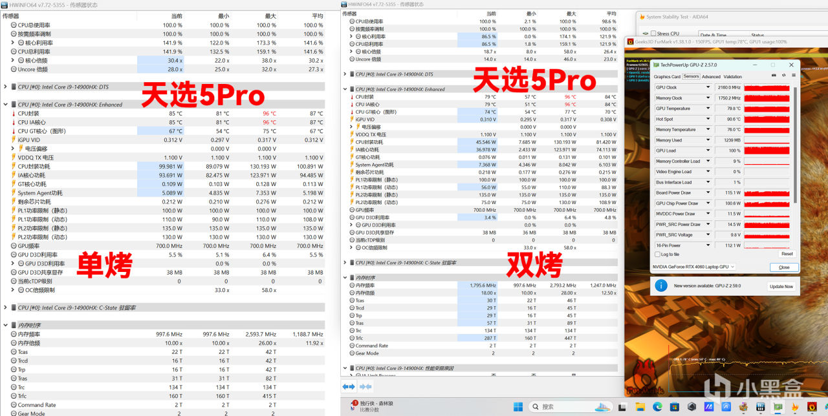Open the GPU Clock sensor dropdown
The image size is (828, 416).
click(708, 87)
